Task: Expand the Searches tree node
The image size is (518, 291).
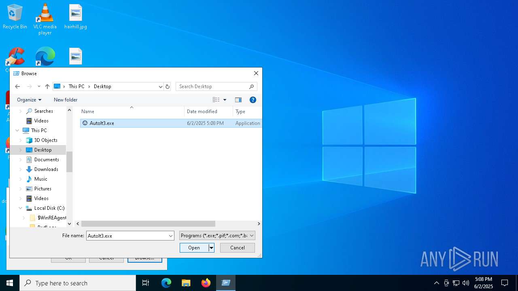Action: click(20, 111)
